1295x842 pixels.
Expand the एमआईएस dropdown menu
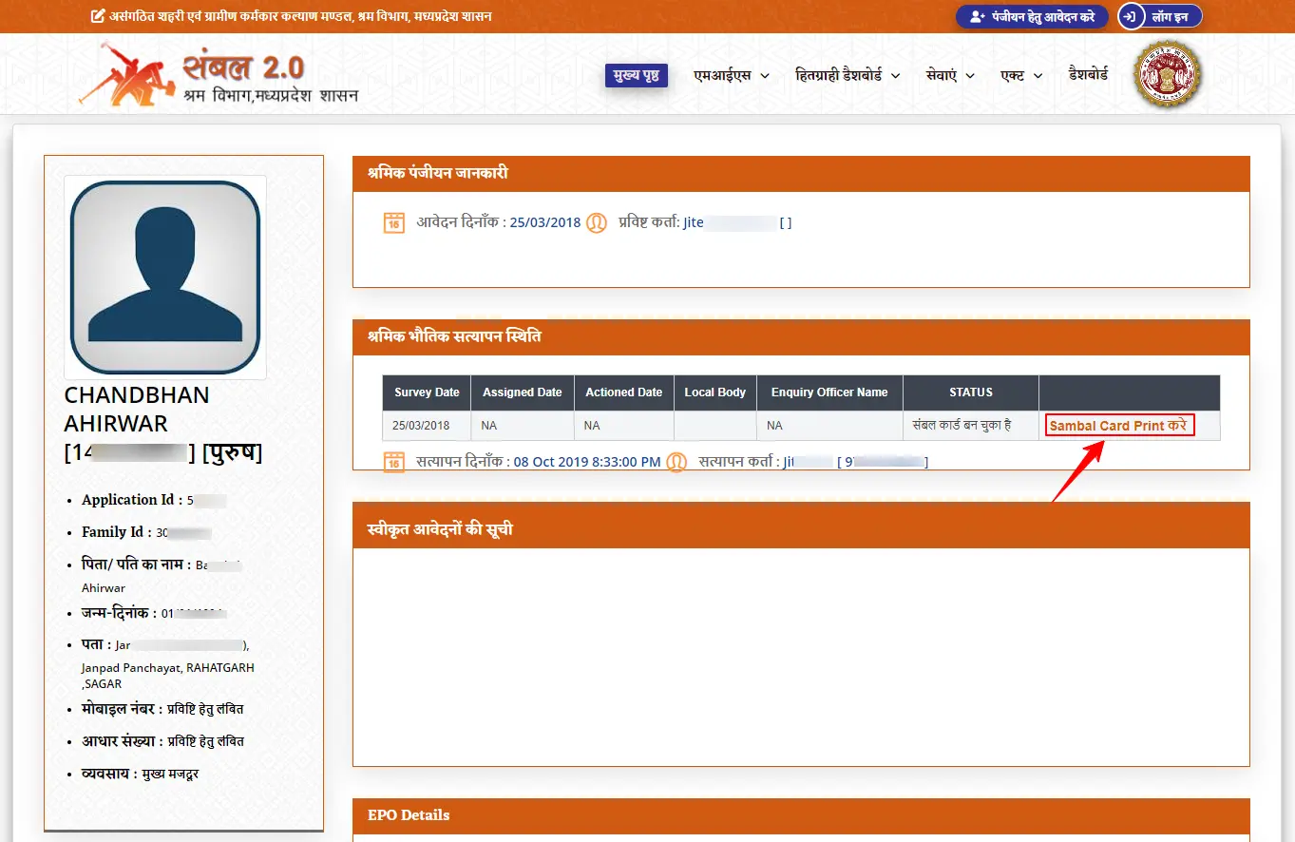click(x=732, y=75)
